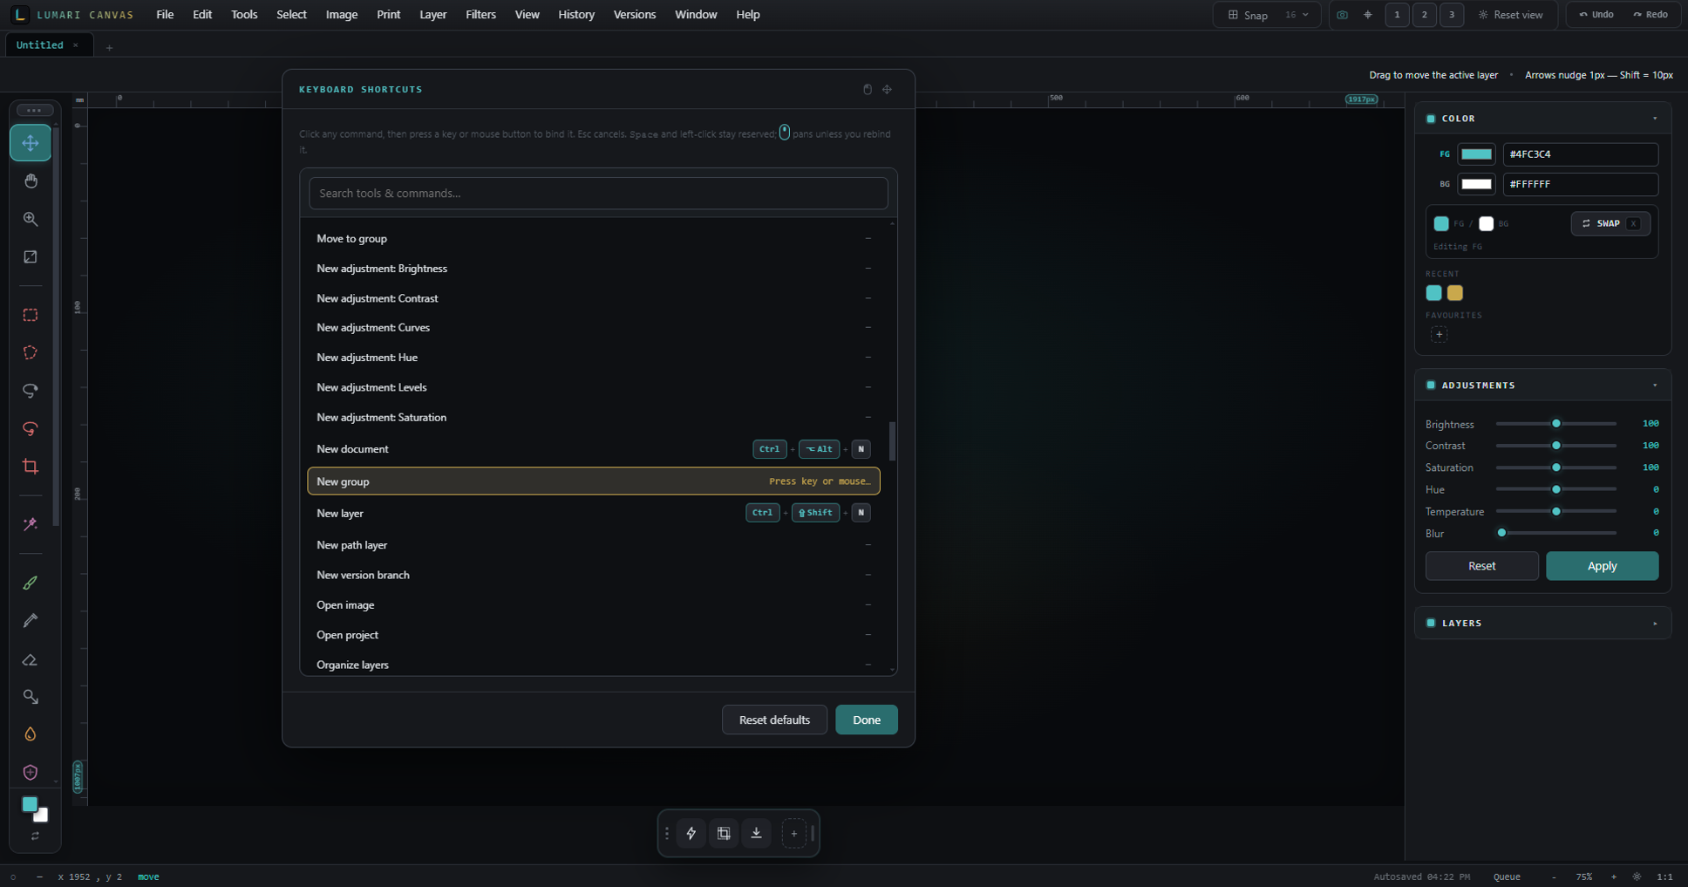Click the Lumari Canvas logo icon
This screenshot has width=1688, height=887.
tap(20, 15)
